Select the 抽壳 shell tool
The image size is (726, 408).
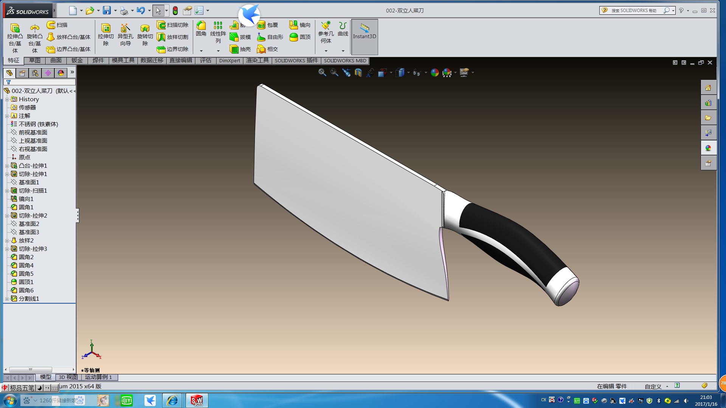pos(234,49)
